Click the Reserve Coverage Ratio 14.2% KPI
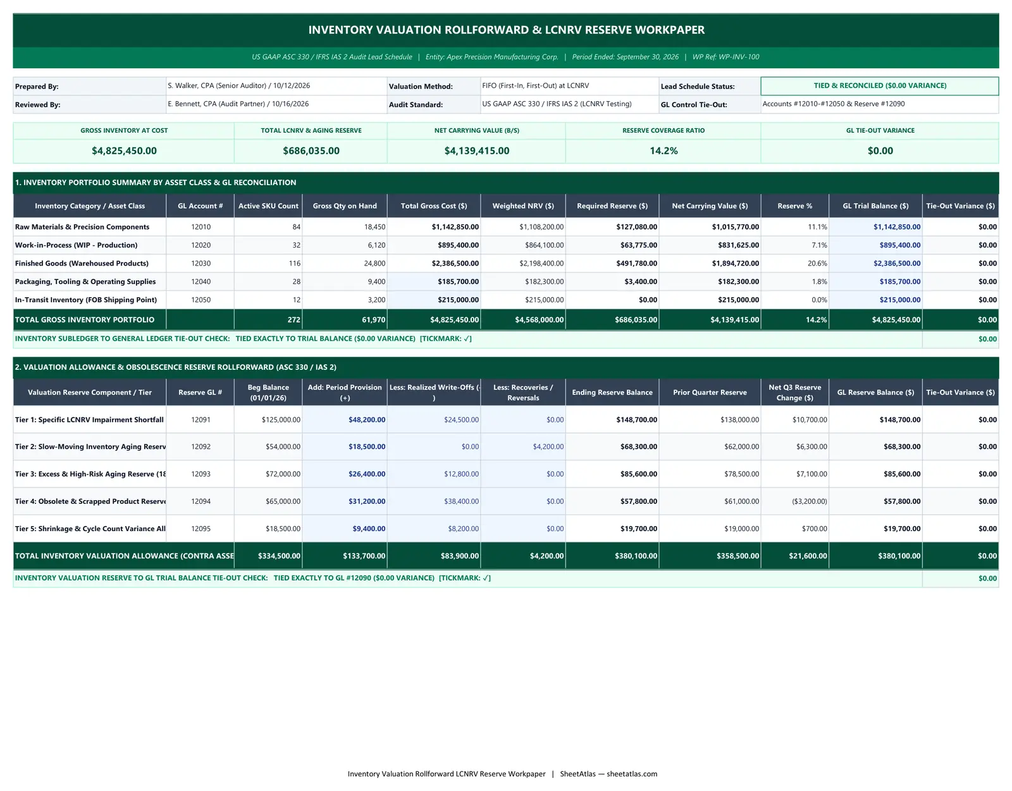The image size is (1012, 791). coord(663,151)
